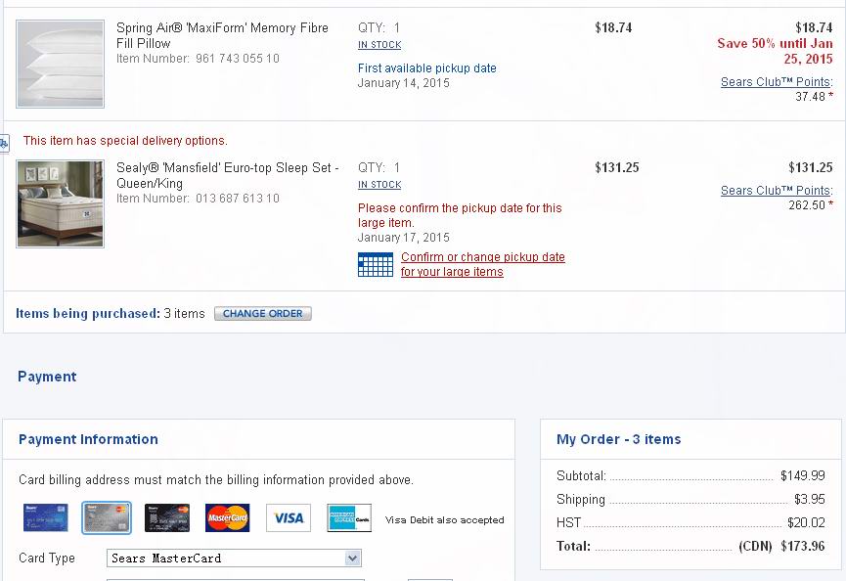
Task: View the Sealy Mansfield sleep set thumbnail
Action: (x=60, y=203)
